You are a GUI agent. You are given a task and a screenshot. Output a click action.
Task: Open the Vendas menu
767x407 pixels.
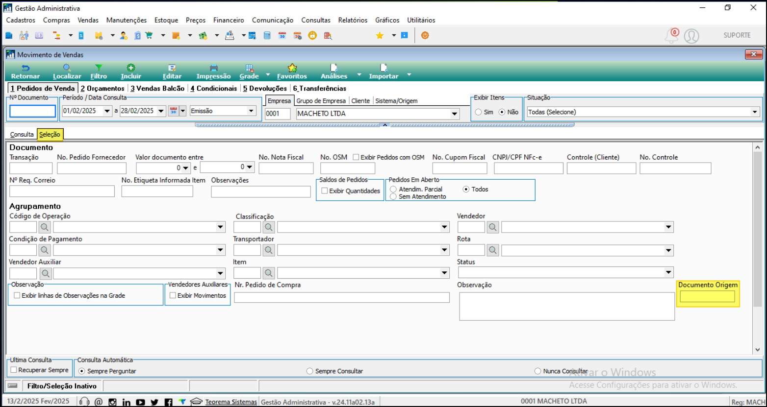(x=88, y=20)
